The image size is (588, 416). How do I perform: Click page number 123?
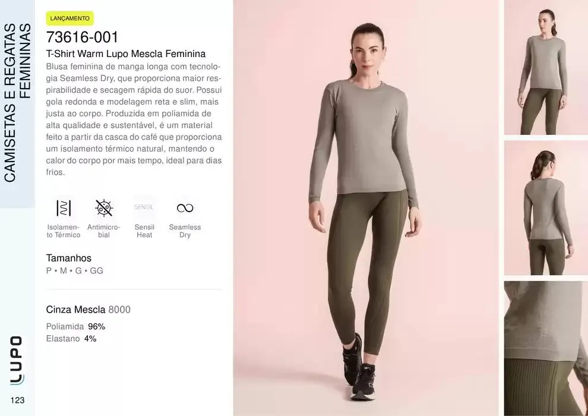click(18, 400)
